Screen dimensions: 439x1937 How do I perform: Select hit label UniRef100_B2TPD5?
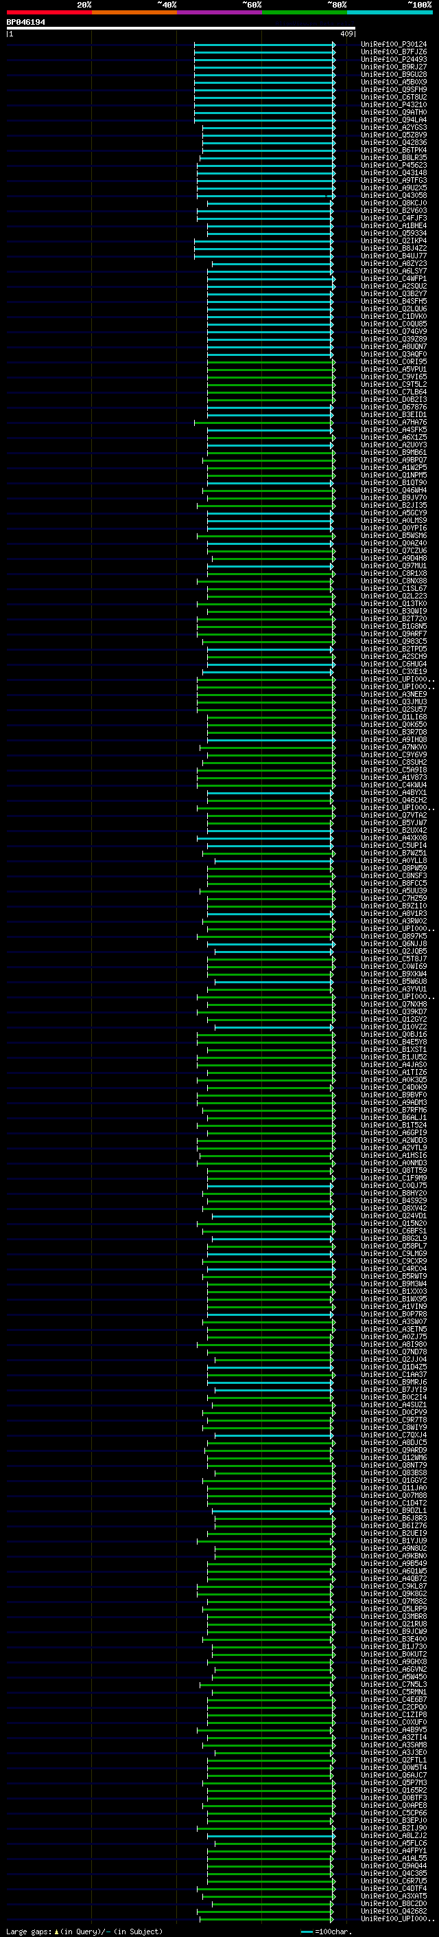click(x=393, y=649)
